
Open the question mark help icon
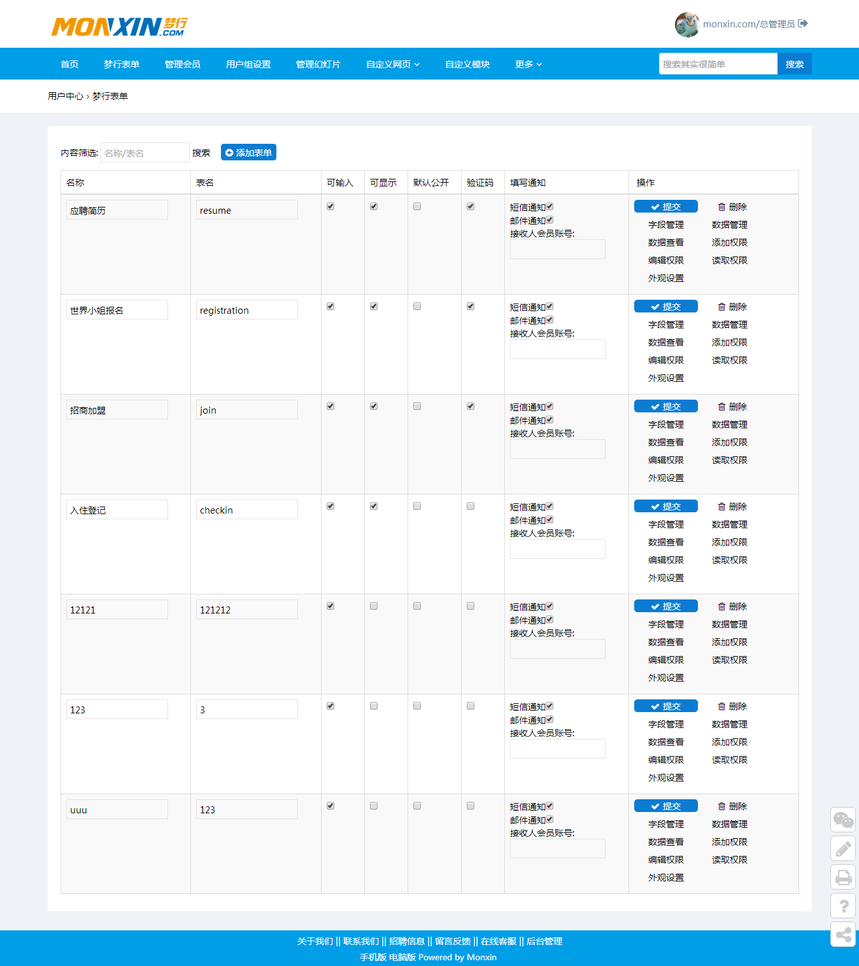843,906
